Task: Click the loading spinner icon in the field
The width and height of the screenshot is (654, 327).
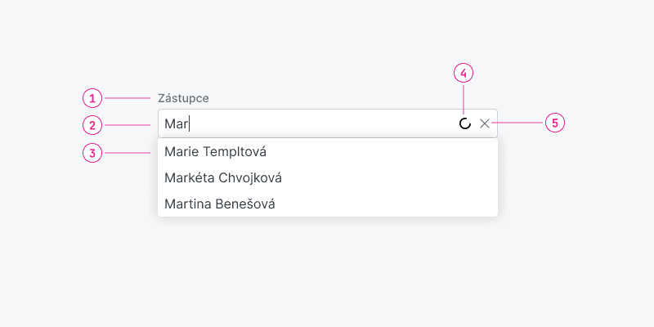Action: click(464, 123)
